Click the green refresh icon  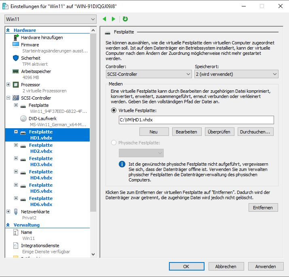[125, 19]
